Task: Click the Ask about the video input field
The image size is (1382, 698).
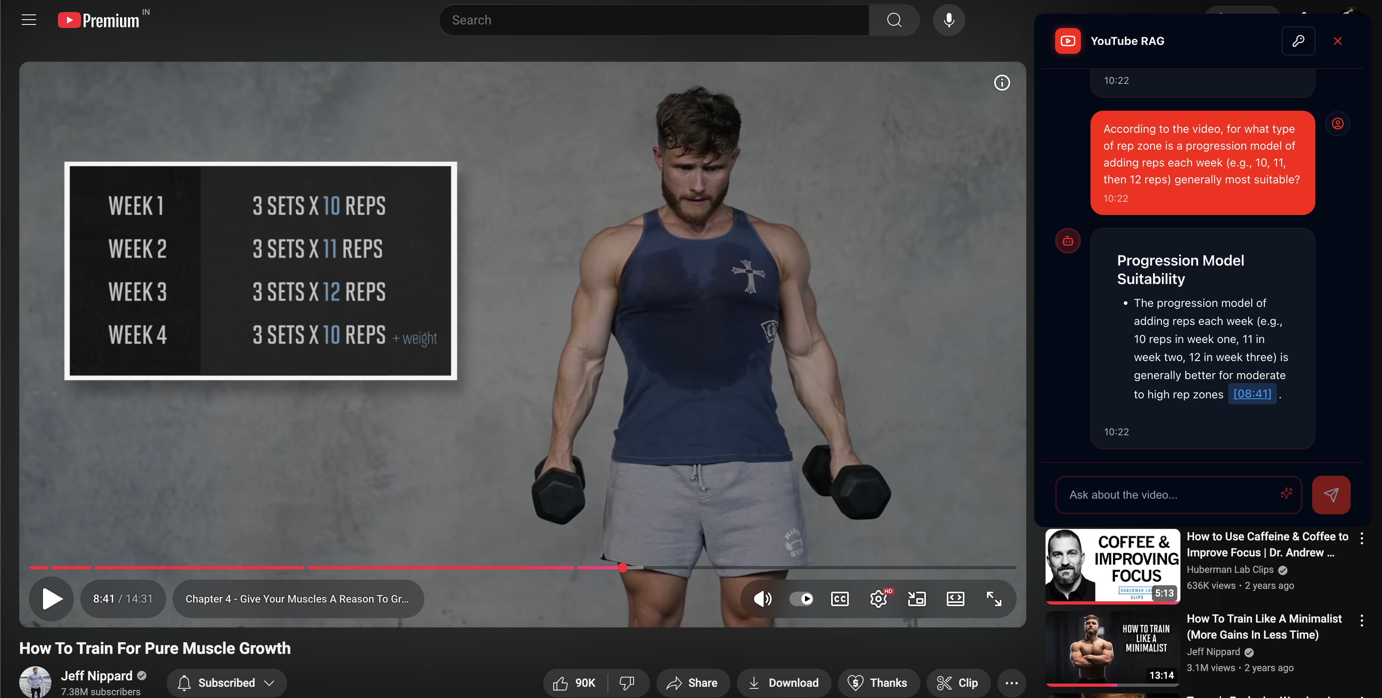Action: (1154, 494)
